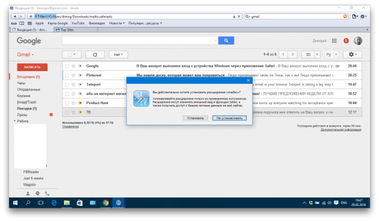Switch to the Входящие Gmail tab
The width and height of the screenshot is (379, 221).
(x=32, y=30)
